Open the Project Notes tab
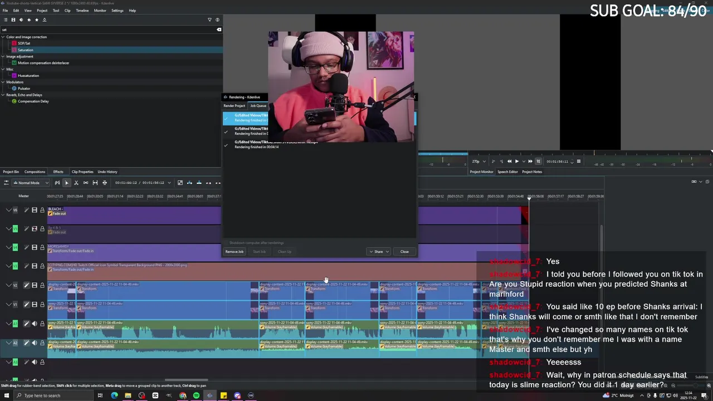 coord(531,172)
